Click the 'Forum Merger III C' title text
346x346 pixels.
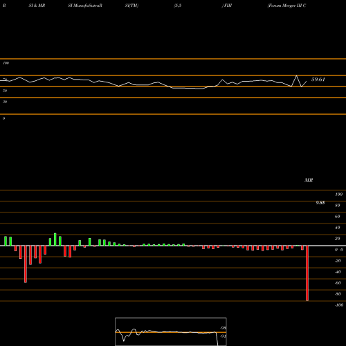286,6
